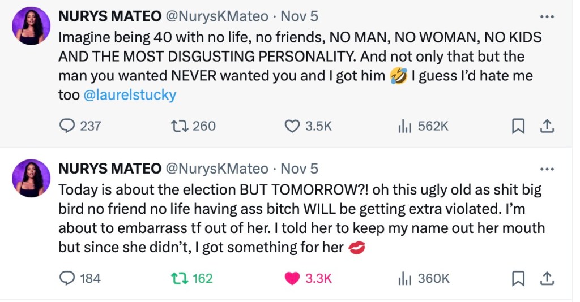View analytics showing 562K views
This screenshot has height=302, width=580.
click(x=404, y=126)
